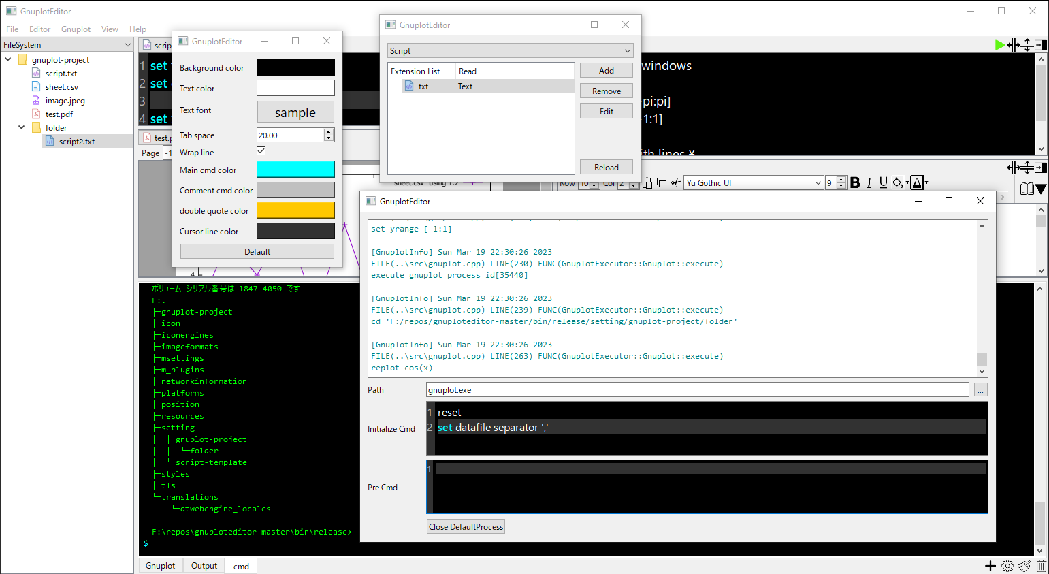Open the Script dropdown in extension dialog

pos(511,51)
